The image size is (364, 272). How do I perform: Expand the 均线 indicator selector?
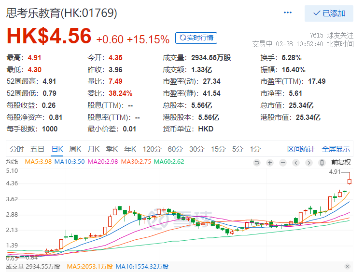[12, 162]
